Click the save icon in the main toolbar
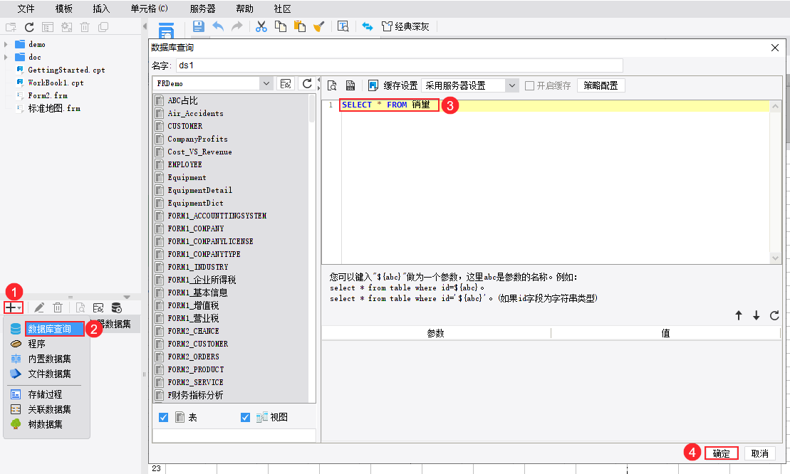The image size is (790, 474). point(199,26)
